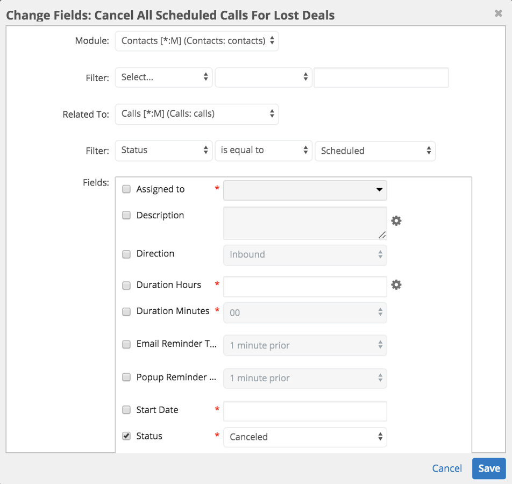Click the gear icon beside Duration Hours
Viewport: 512px width, 484px height.
pyautogui.click(x=396, y=284)
